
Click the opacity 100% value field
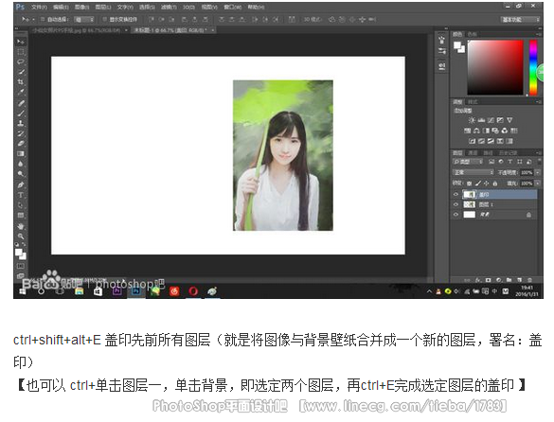tap(527, 173)
